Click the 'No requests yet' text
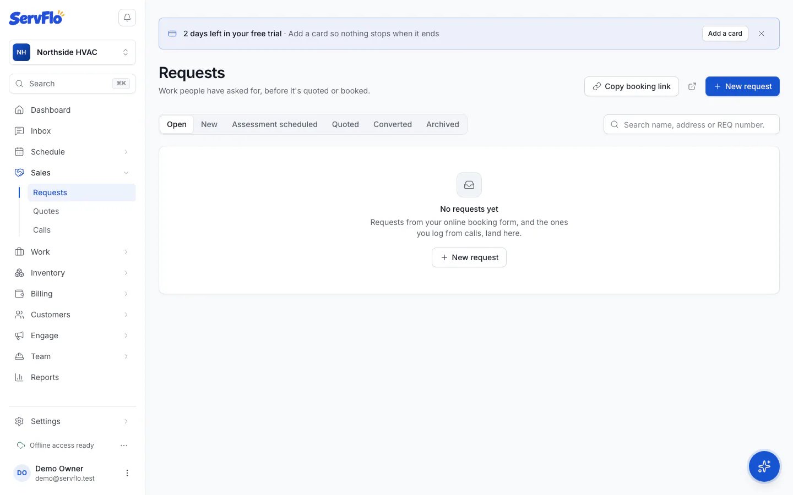The height and width of the screenshot is (495, 793). pos(469,209)
